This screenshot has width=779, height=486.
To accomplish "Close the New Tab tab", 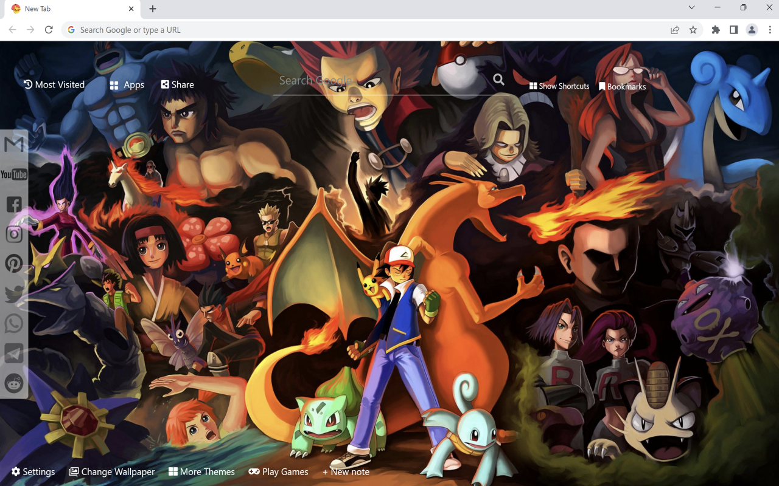I will click(x=131, y=9).
